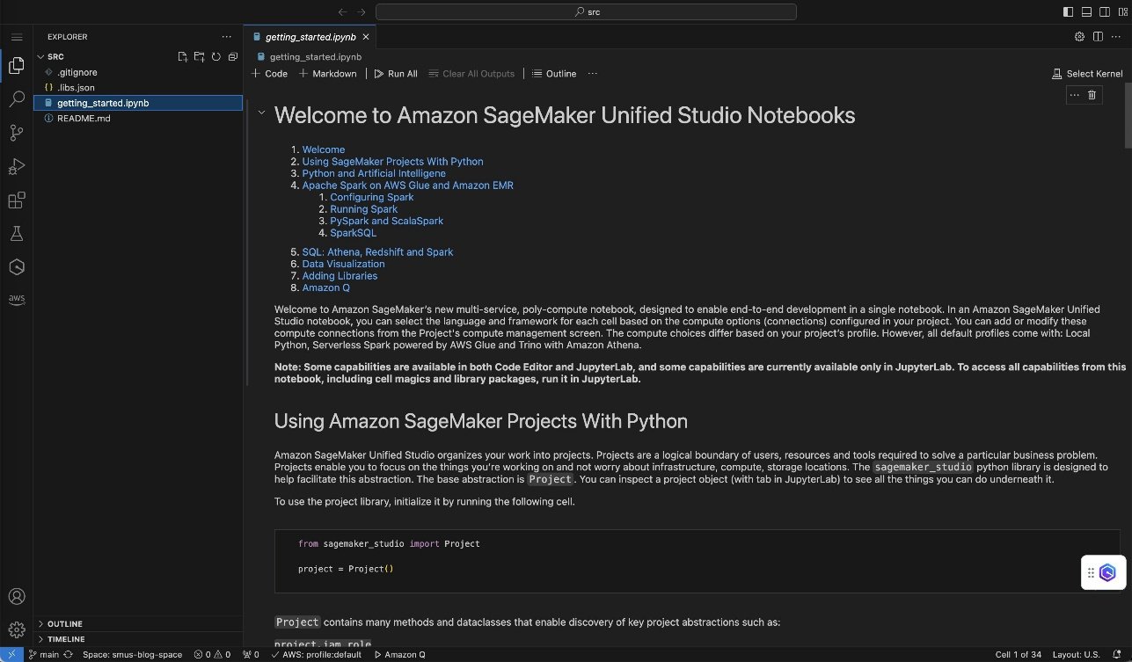1132x662 pixels.
Task: Refresh the Explorer file list
Action: pyautogui.click(x=215, y=56)
